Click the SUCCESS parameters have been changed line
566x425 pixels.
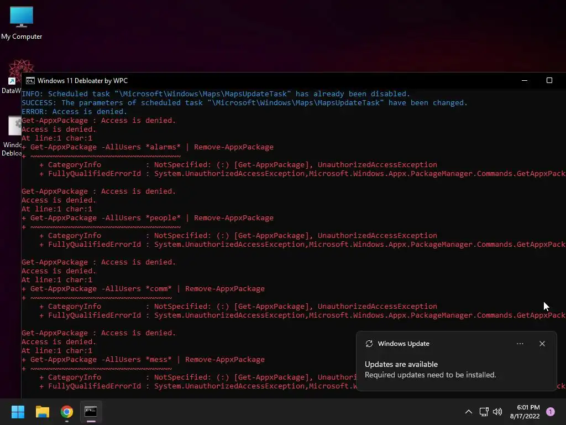[244, 102]
